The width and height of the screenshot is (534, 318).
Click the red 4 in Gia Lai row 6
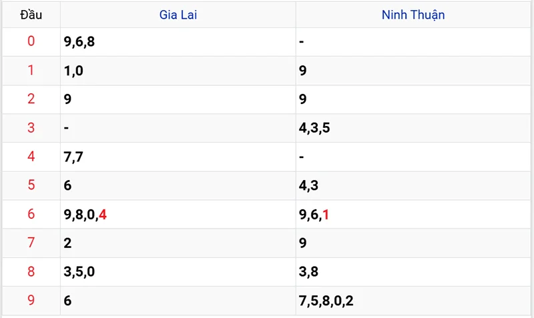coord(103,215)
